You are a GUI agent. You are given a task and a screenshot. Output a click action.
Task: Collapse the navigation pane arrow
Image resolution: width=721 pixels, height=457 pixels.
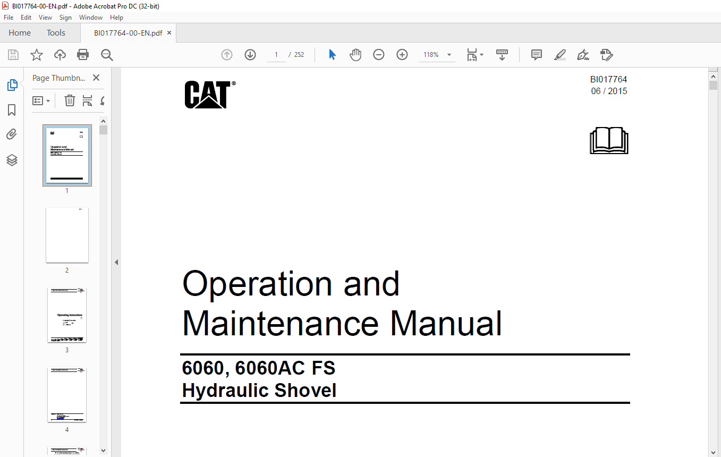pos(116,262)
